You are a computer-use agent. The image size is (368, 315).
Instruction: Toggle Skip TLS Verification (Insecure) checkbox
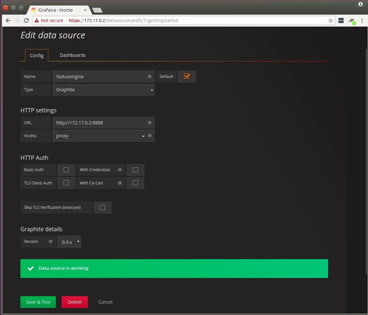tap(102, 208)
